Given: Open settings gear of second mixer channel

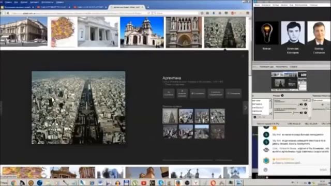Looking at the screenshot, I should pyautogui.click(x=306, y=113).
